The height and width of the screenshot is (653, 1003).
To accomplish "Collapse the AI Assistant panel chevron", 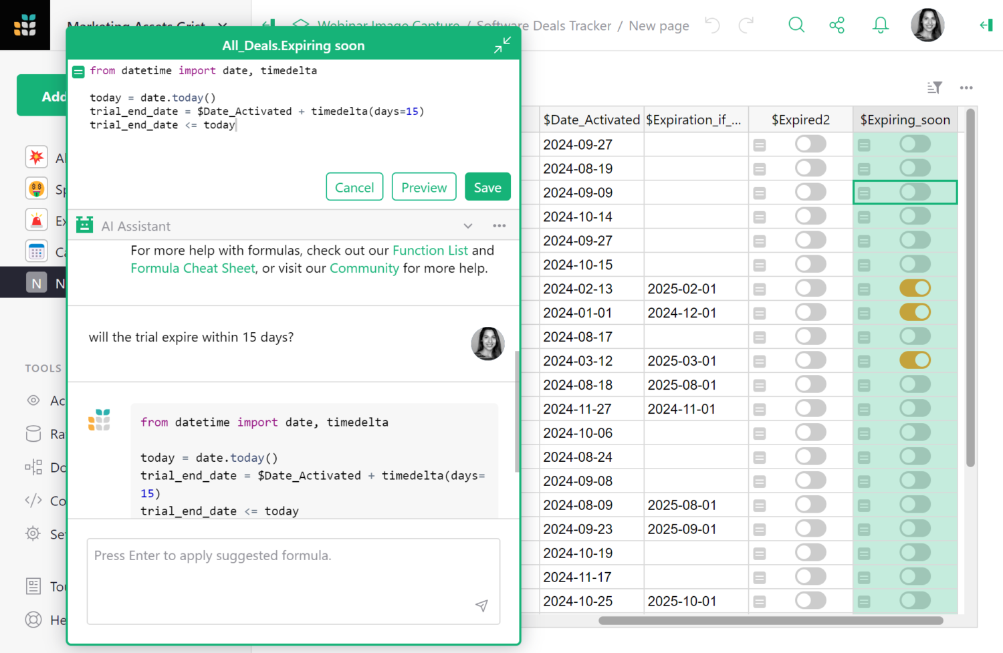I will [467, 226].
